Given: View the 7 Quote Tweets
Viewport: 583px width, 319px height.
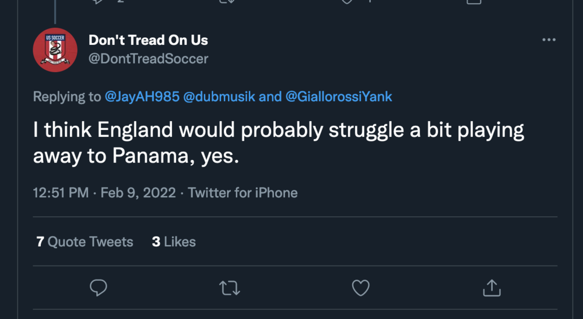Looking at the screenshot, I should (x=85, y=242).
